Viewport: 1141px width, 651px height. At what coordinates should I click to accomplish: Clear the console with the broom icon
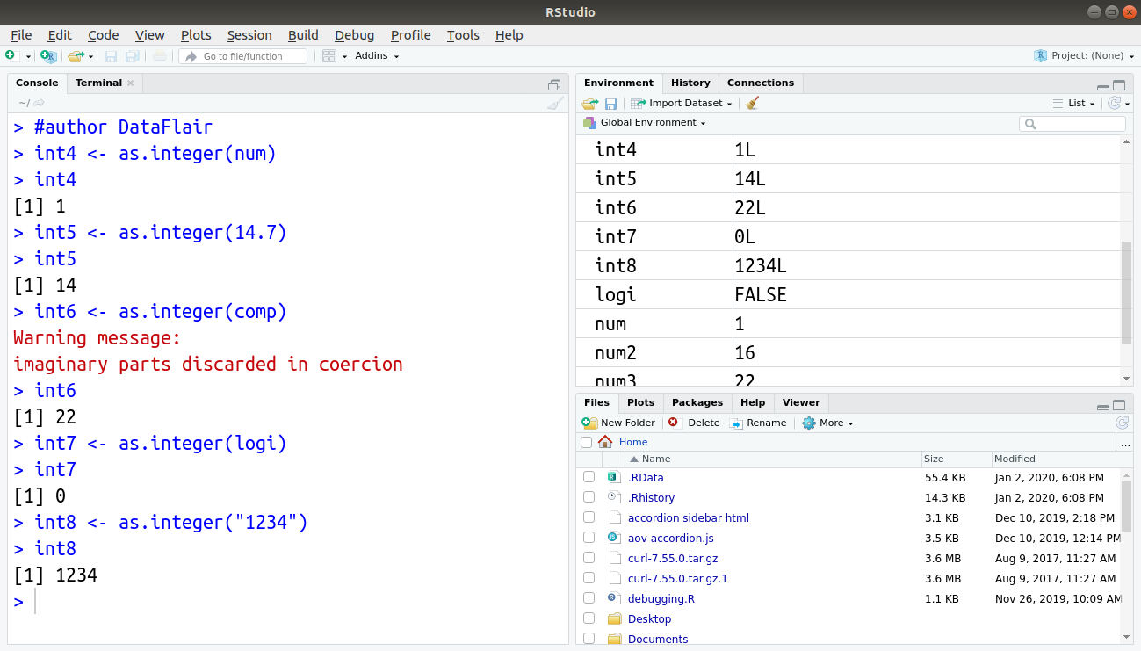pos(554,103)
